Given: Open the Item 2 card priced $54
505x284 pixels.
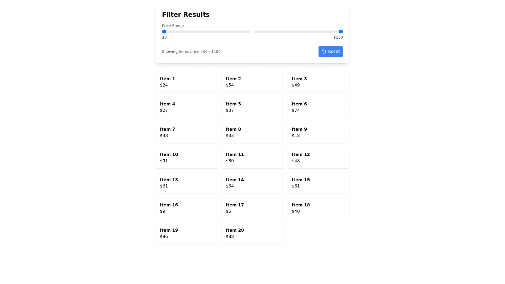Looking at the screenshot, I should 252,82.
